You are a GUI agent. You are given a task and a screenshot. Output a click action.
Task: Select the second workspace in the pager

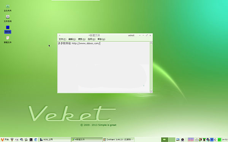click(172, 139)
